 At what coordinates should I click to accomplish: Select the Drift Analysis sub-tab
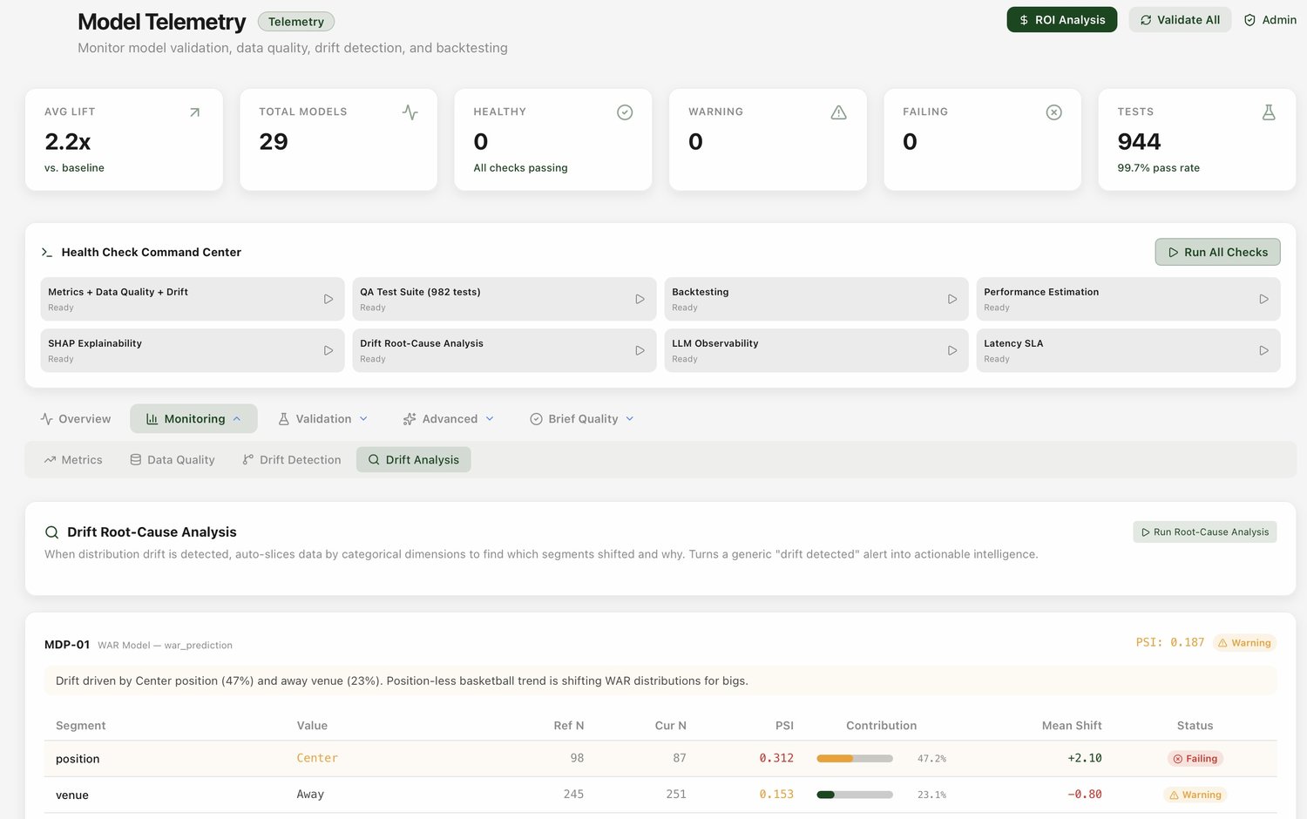[x=414, y=460]
